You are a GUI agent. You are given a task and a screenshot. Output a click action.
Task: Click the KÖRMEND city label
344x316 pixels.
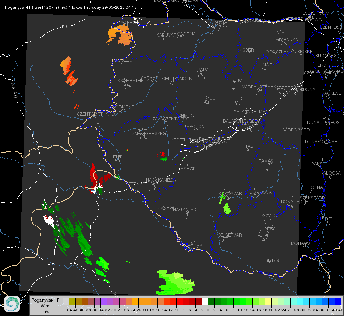coord(124,107)
